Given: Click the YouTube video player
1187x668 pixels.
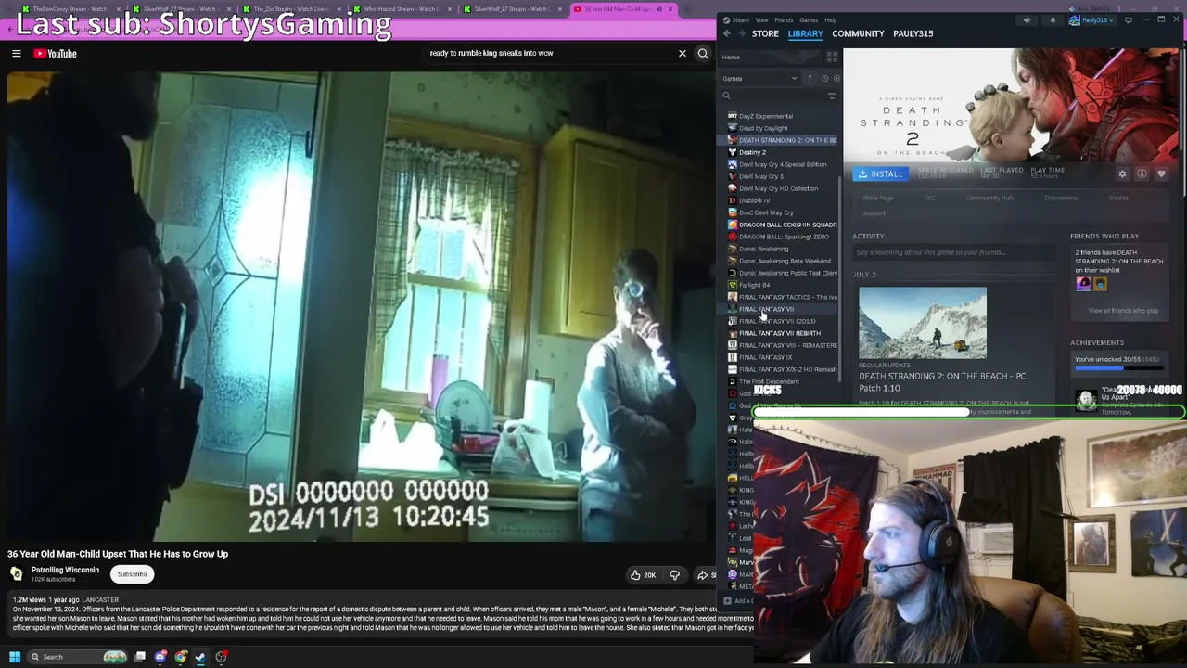Looking at the screenshot, I should [x=360, y=307].
